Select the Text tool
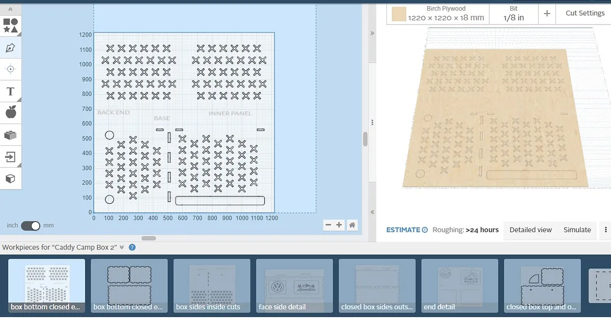This screenshot has height=318, width=611. tap(11, 92)
